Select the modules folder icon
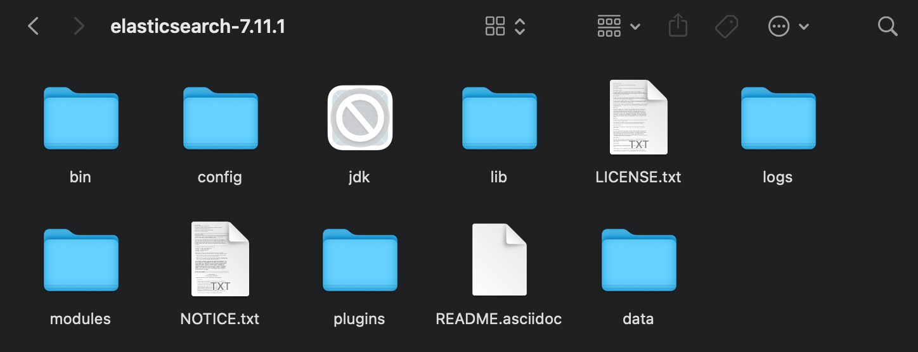918x352 pixels. [x=81, y=260]
